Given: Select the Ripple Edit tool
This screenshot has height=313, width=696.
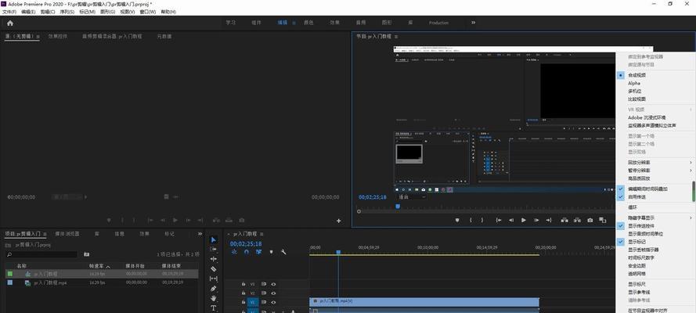Looking at the screenshot, I should point(214,259).
